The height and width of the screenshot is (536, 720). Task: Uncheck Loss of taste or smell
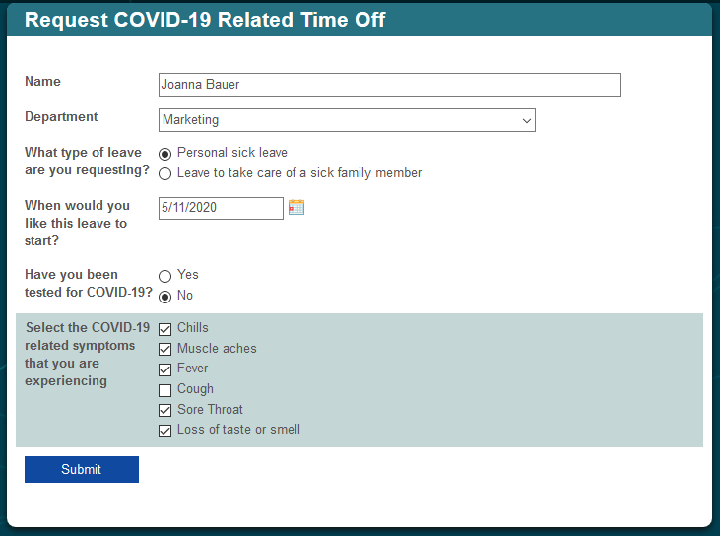164,431
